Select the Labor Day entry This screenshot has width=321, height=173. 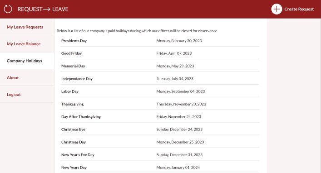[x=160, y=91]
